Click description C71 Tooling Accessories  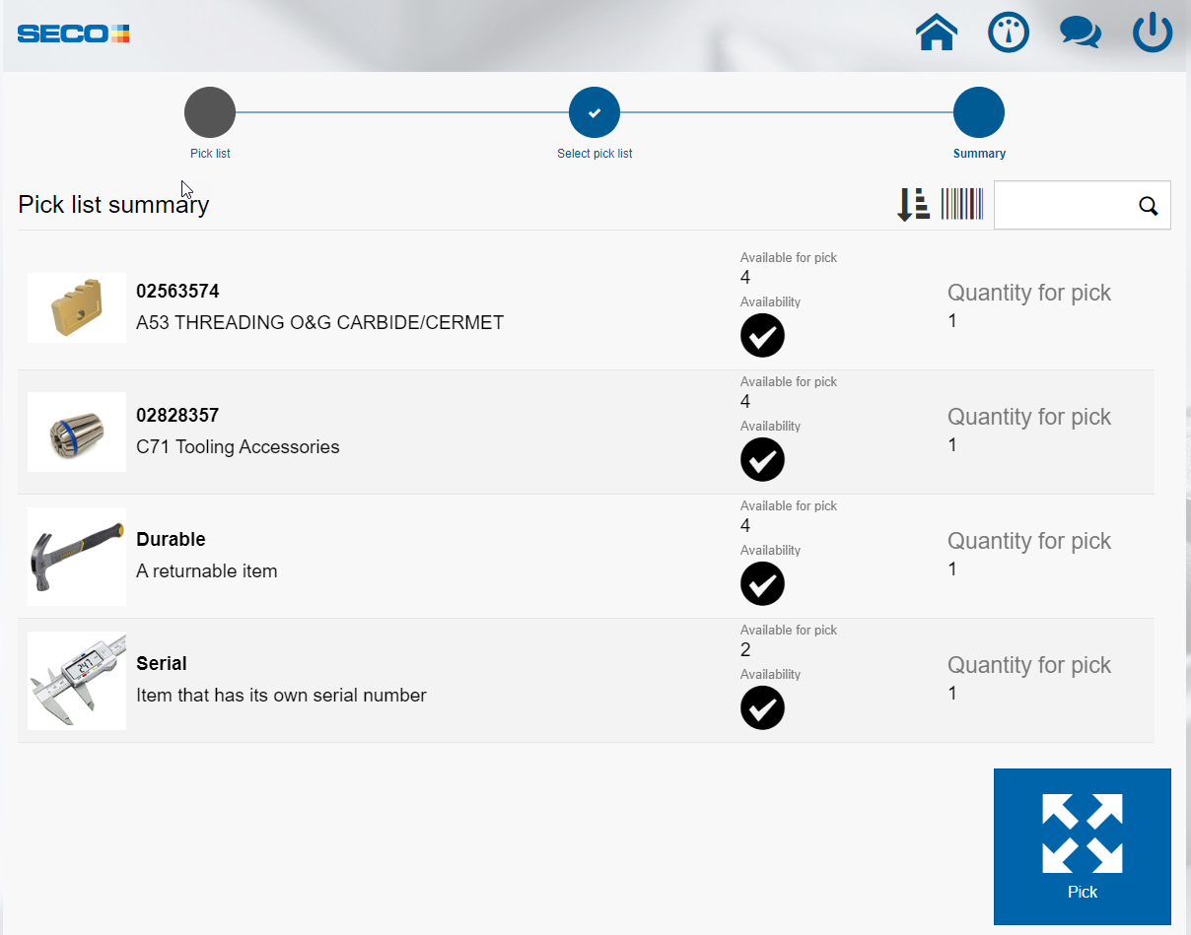pyautogui.click(x=238, y=447)
